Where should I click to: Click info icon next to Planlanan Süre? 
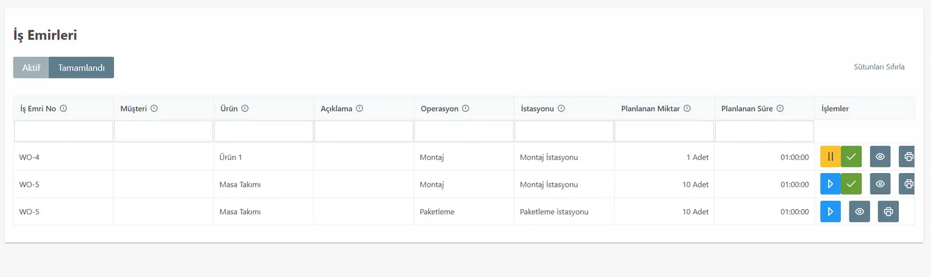pos(780,109)
